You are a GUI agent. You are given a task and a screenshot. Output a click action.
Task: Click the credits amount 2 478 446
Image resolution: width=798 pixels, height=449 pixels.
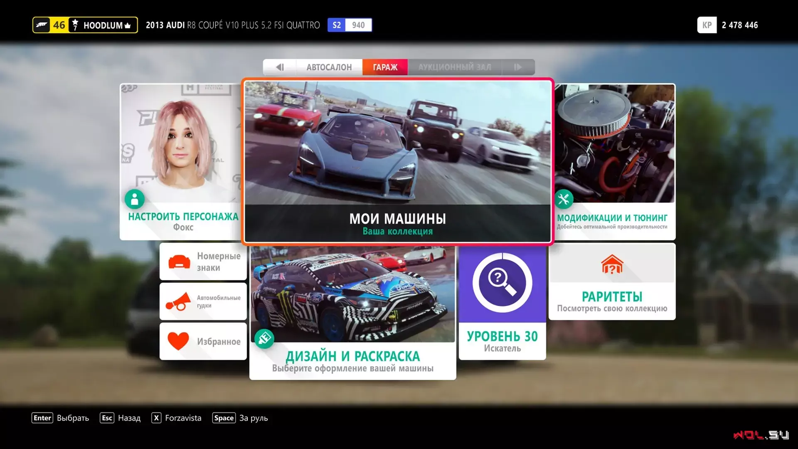pyautogui.click(x=740, y=25)
